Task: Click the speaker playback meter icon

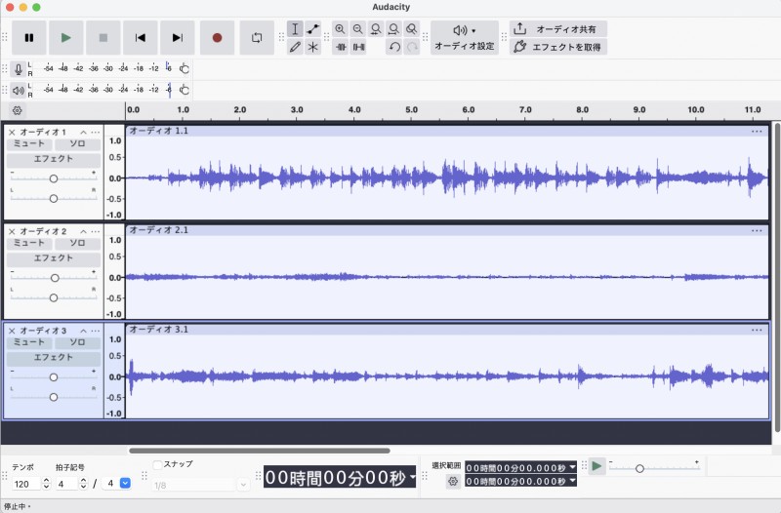Action: pyautogui.click(x=18, y=90)
